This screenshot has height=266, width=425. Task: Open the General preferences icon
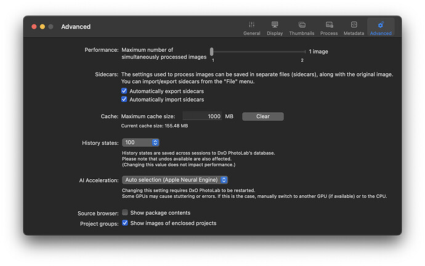coord(251,25)
